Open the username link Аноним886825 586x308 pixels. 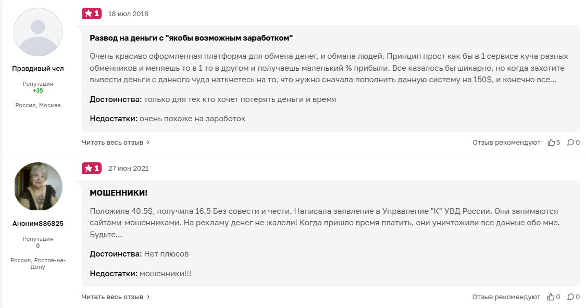(38, 223)
